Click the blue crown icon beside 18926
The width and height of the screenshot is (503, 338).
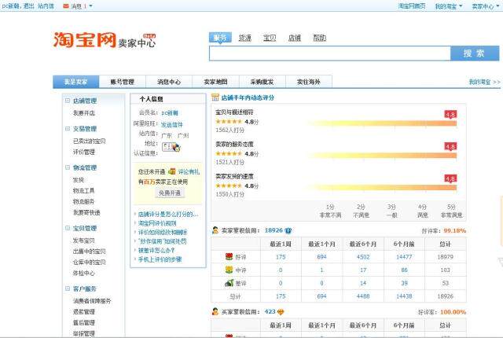[288, 230]
